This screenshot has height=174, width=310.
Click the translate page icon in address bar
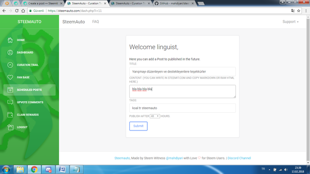click(x=293, y=11)
